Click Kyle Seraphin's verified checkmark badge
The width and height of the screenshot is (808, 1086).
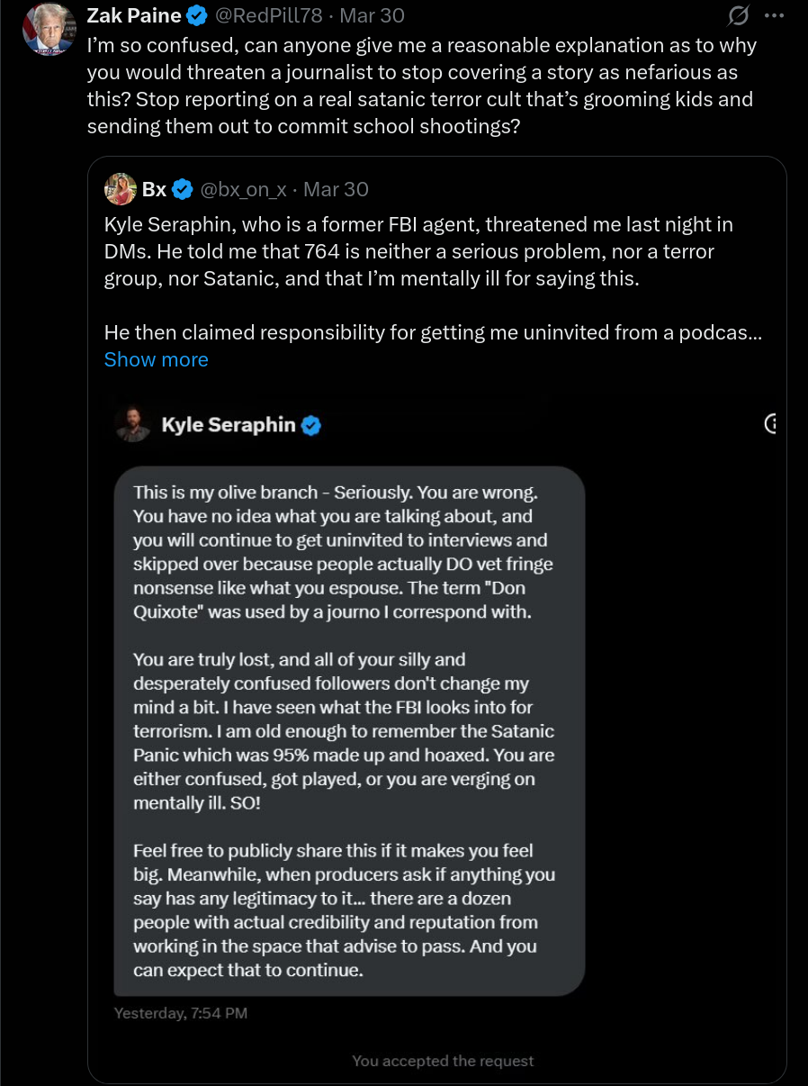point(311,425)
